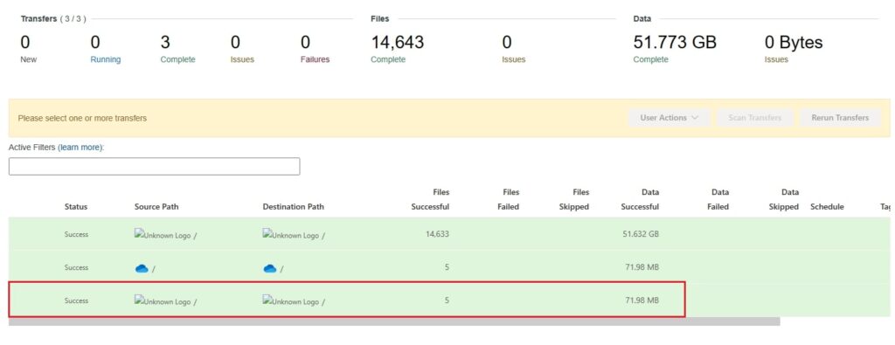Sort by Source Path column header
Image resolution: width=895 pixels, height=345 pixels.
pos(156,207)
